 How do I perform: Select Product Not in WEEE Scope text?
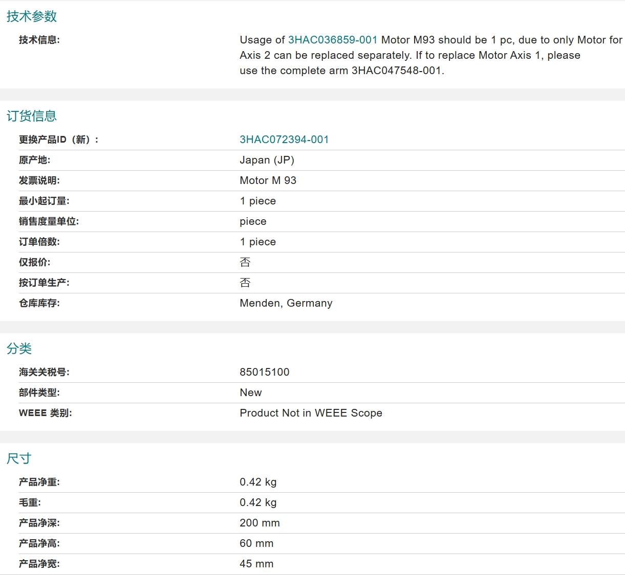pyautogui.click(x=311, y=413)
